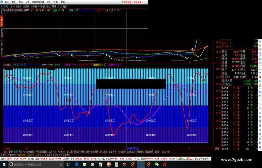Click the 净流入额 row in quote panel
262x168 pixels.
point(240,81)
